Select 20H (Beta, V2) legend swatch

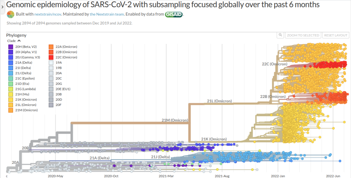pyautogui.click(x=11, y=47)
